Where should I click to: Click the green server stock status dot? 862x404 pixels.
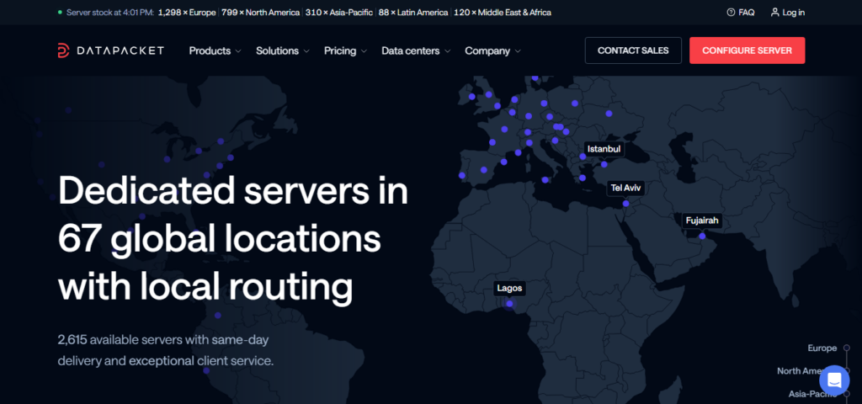tap(60, 12)
